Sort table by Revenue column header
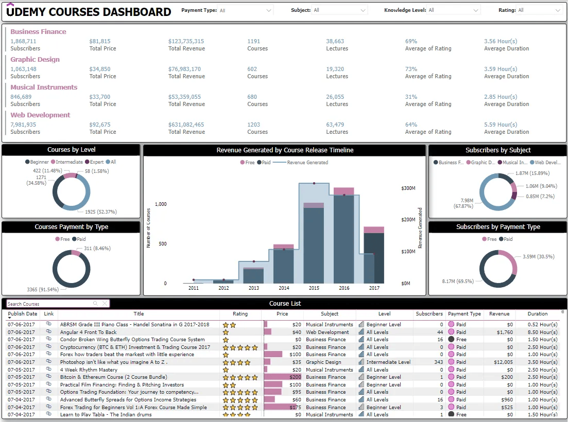Screen dimensions: 568x422 (x=499, y=314)
